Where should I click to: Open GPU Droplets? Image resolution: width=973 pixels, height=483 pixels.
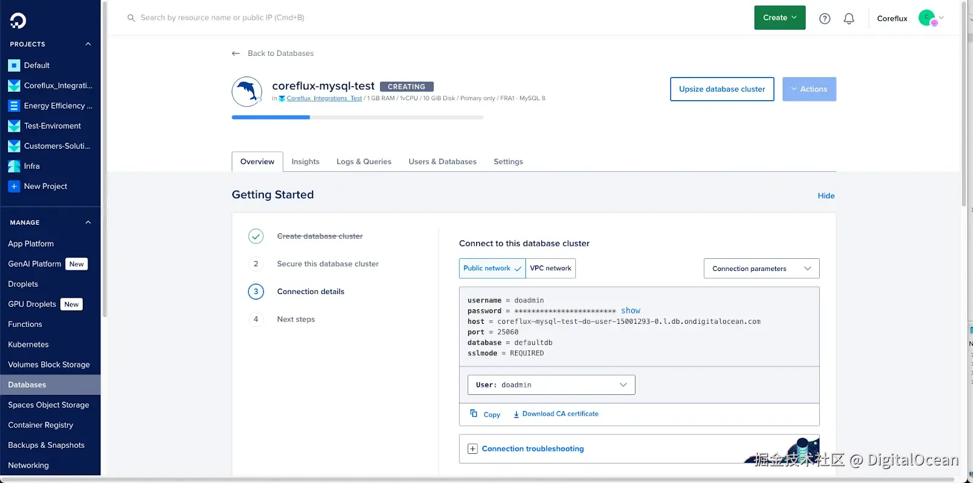[x=32, y=304]
